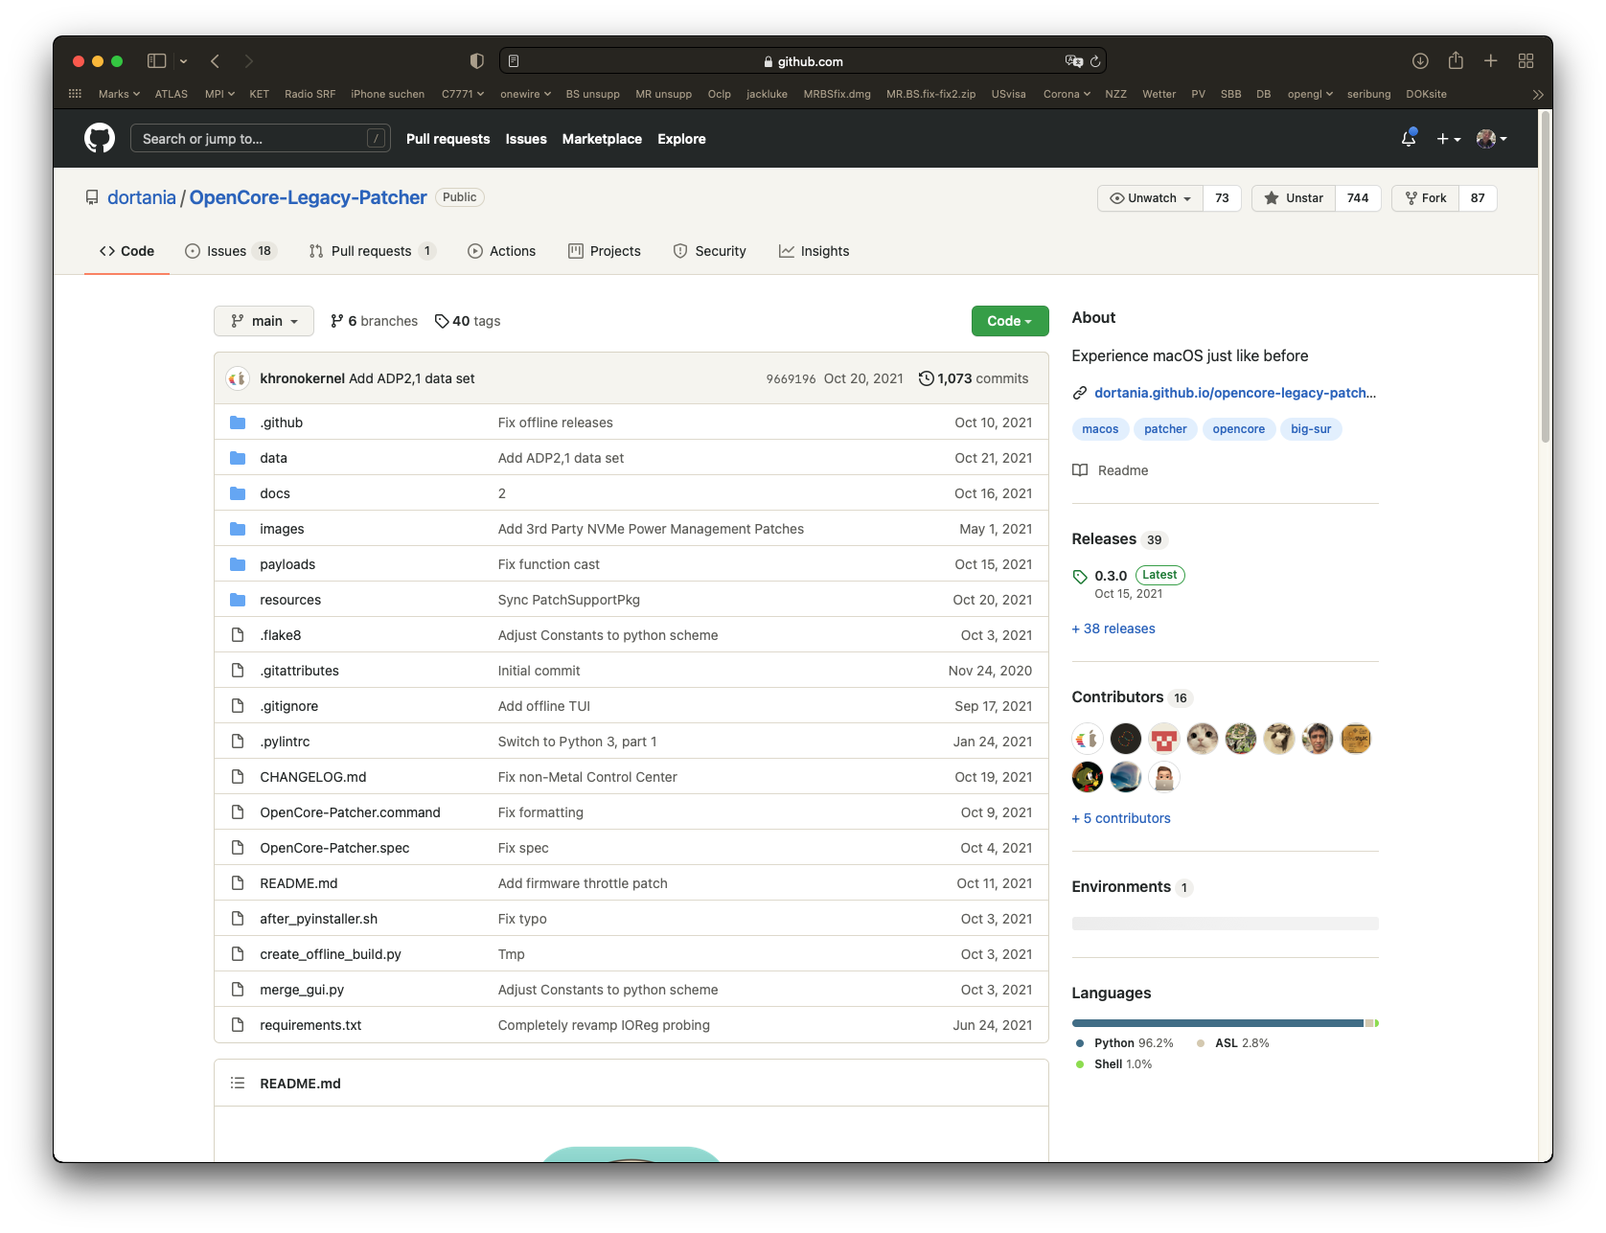
Task: Open the CHANGELOG.md file
Action: (x=312, y=777)
